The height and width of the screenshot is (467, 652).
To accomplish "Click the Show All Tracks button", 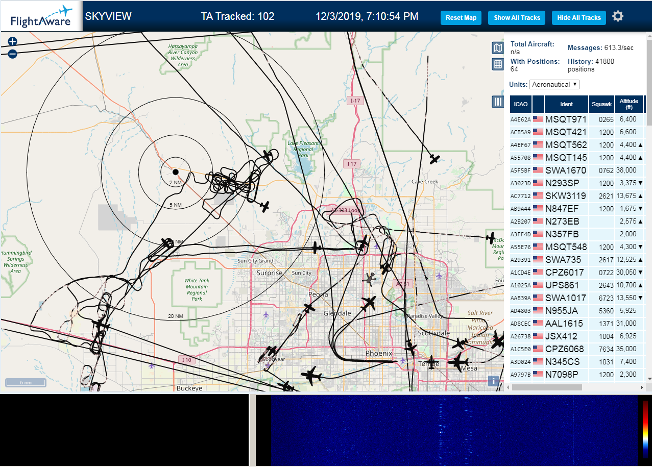I will (517, 17).
